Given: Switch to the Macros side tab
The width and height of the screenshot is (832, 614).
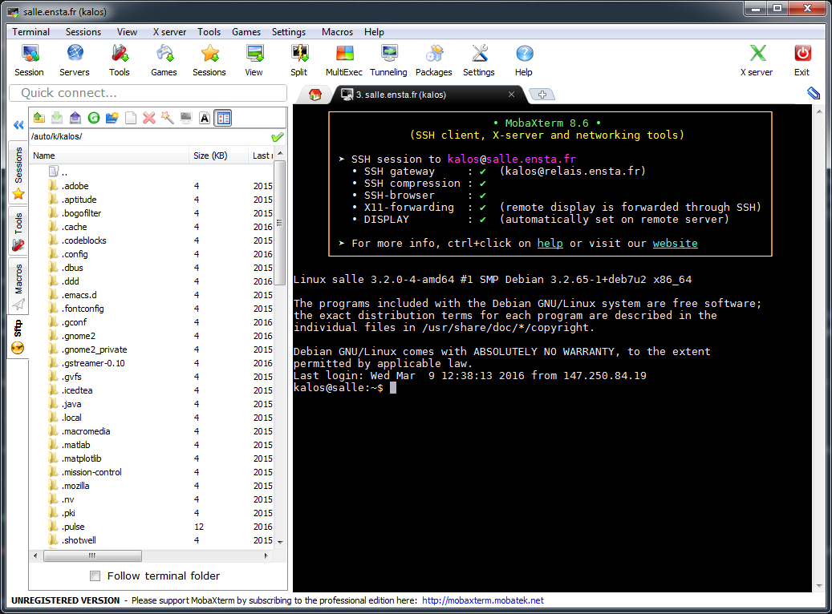Looking at the screenshot, I should [18, 286].
